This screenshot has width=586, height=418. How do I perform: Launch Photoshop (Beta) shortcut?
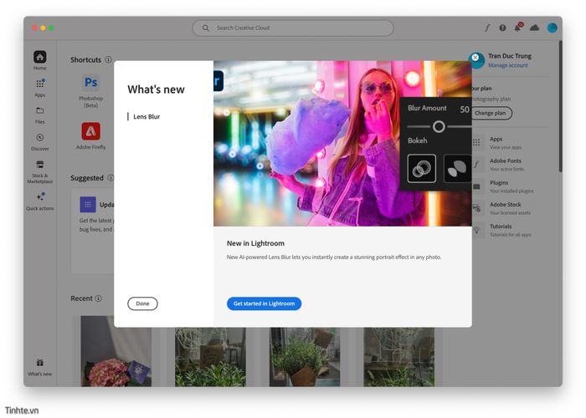(90, 90)
